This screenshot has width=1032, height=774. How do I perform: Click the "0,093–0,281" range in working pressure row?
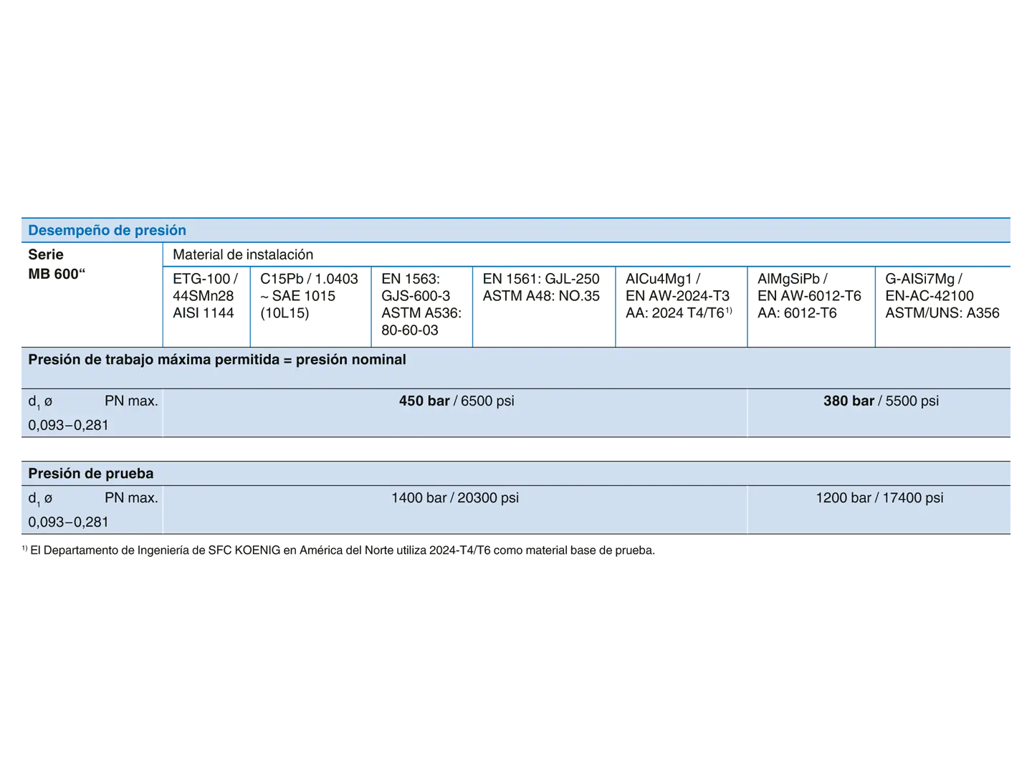68,426
